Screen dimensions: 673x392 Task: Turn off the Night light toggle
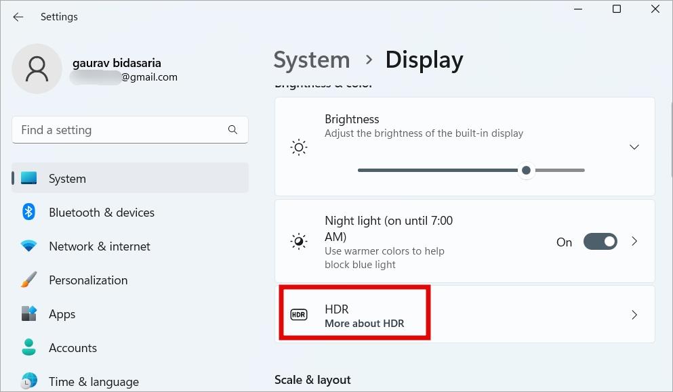point(600,242)
